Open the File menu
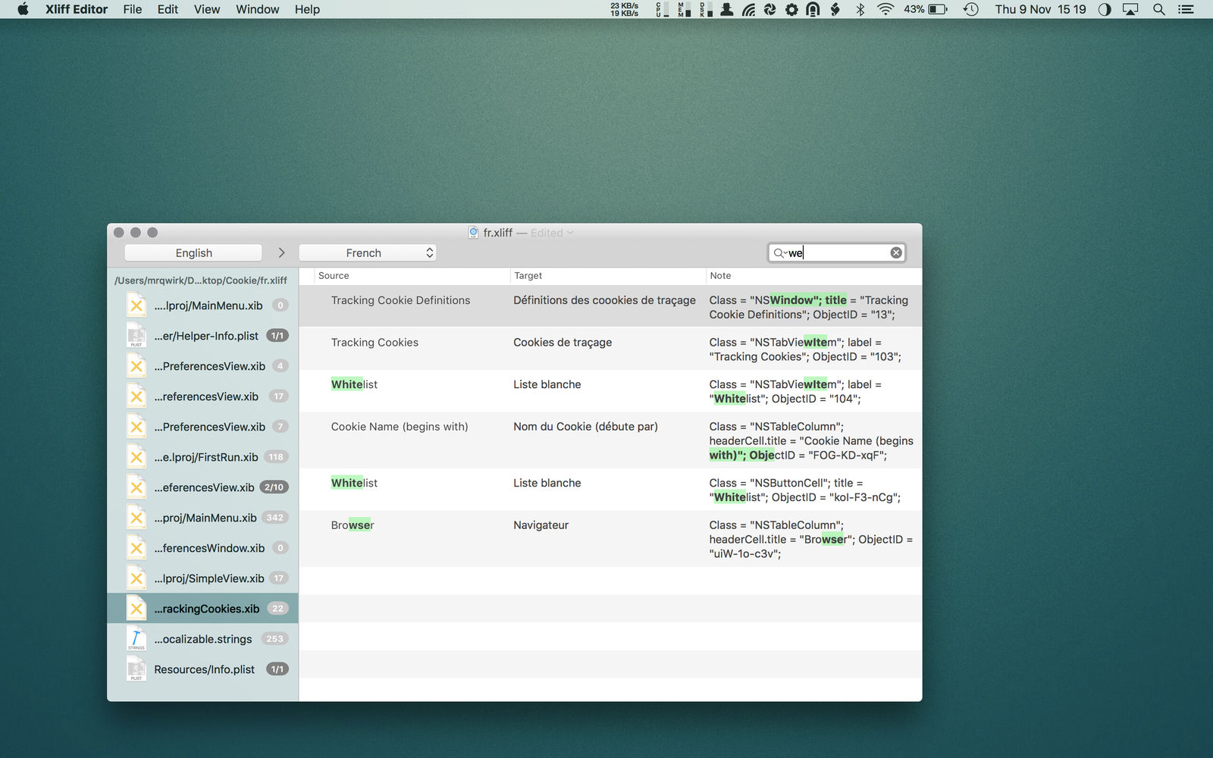The width and height of the screenshot is (1213, 758). coord(133,9)
